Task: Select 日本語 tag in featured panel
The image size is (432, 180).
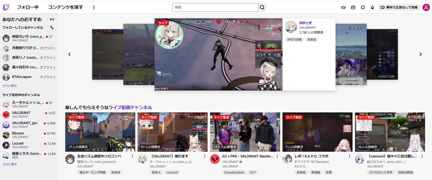Action: pos(312,40)
